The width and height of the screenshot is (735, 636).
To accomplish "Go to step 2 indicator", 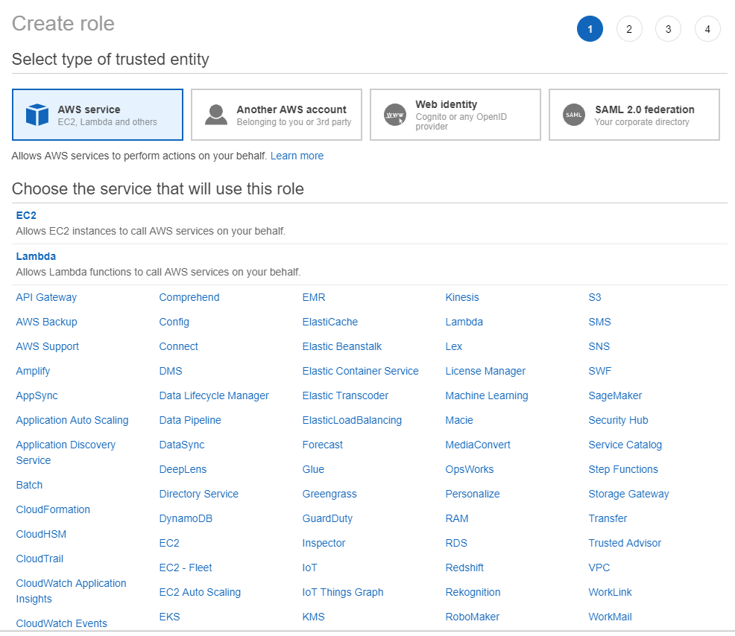I will point(629,29).
